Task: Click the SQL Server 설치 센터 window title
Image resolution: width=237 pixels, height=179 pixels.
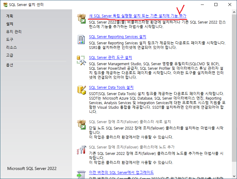Action: pos(26,5)
